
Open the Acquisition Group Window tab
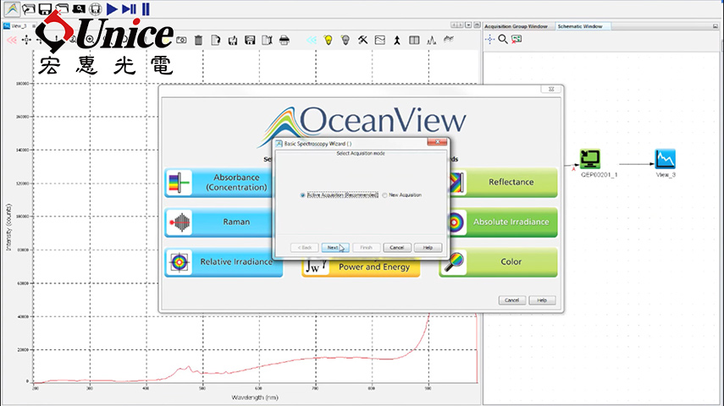pyautogui.click(x=516, y=26)
